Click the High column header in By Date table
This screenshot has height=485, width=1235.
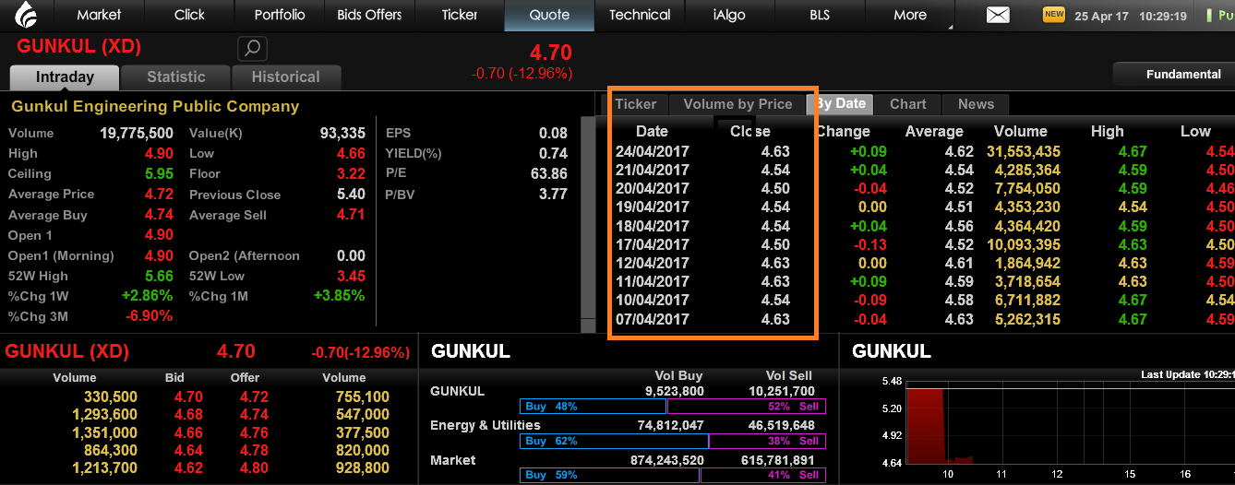[x=1107, y=131]
